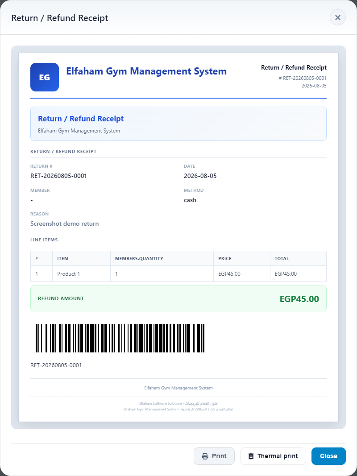Click the RET-20260805-0001 text below barcode
The image size is (357, 476).
point(56,365)
